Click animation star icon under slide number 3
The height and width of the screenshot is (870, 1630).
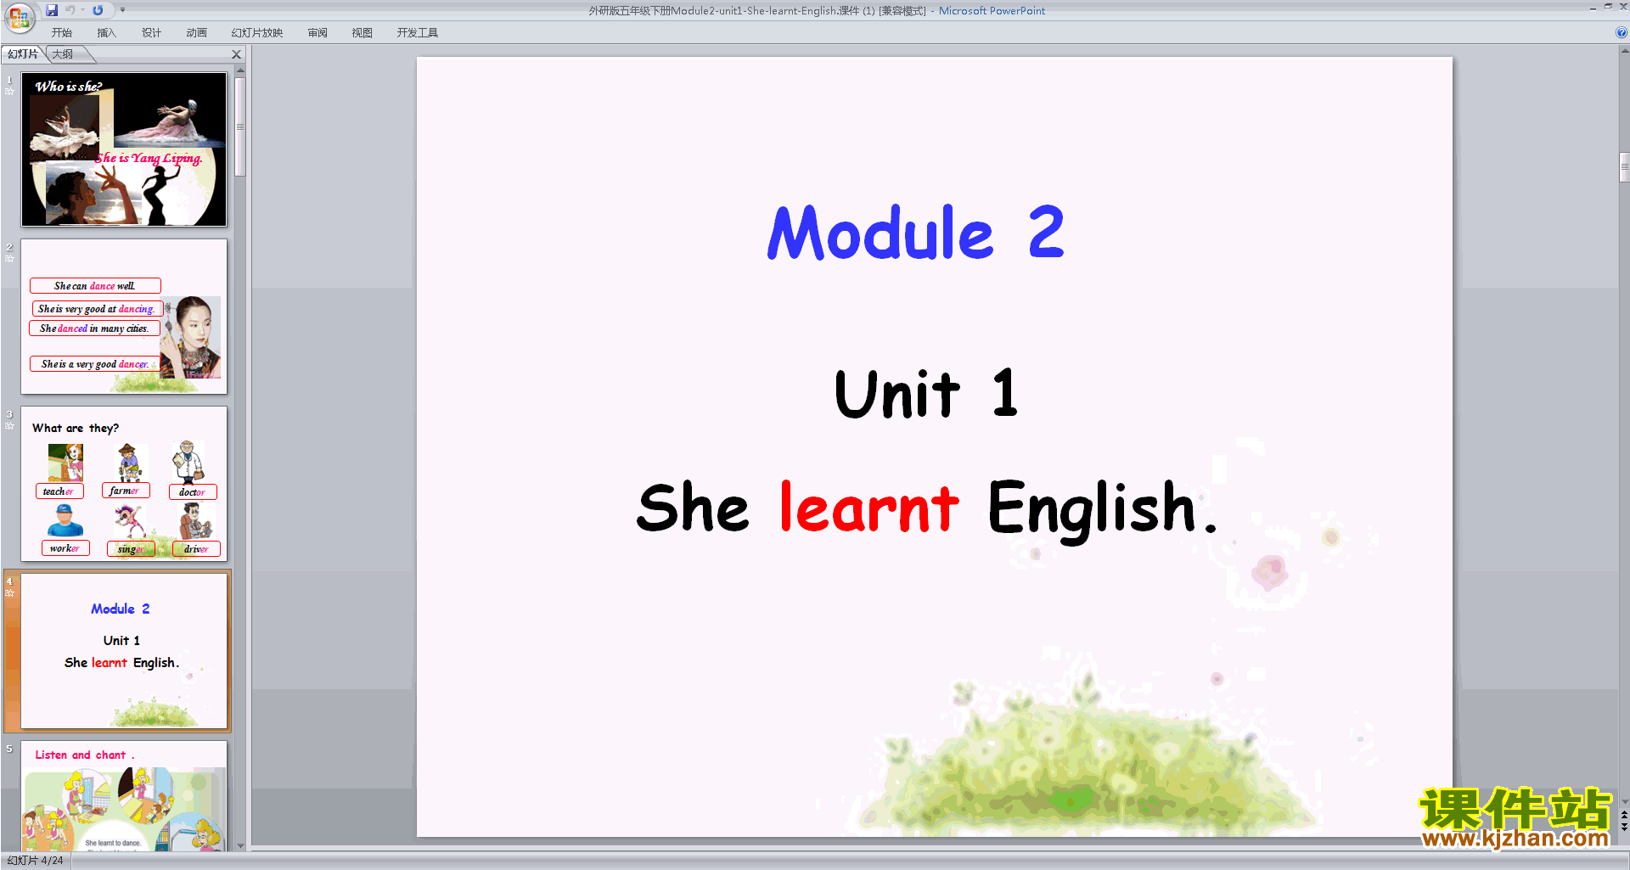pos(9,426)
